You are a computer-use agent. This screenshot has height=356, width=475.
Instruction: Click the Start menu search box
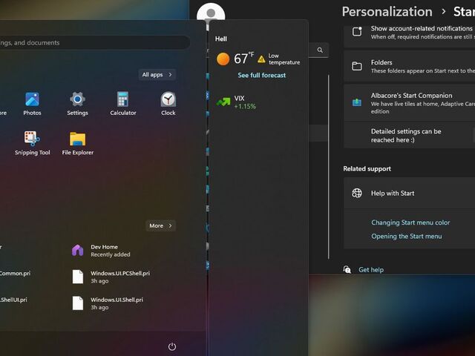coord(94,42)
